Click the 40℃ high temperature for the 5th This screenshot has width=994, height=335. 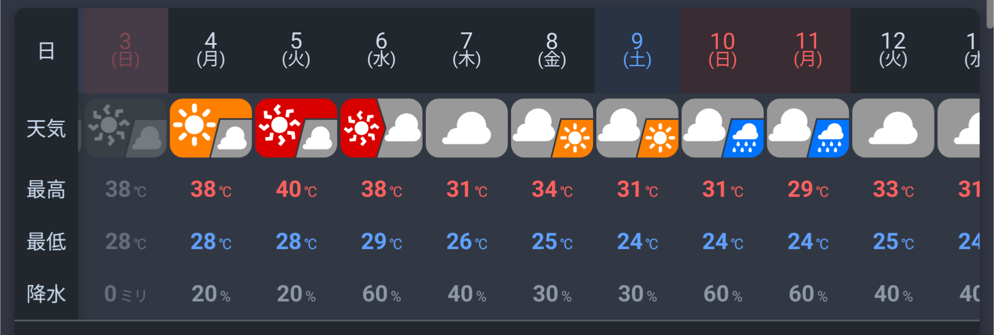(x=296, y=189)
